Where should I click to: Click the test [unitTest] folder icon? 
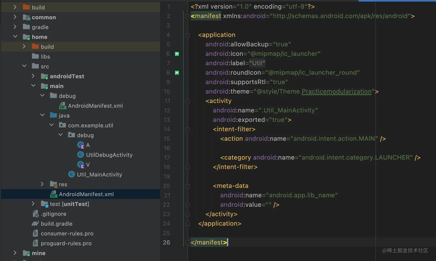click(44, 204)
